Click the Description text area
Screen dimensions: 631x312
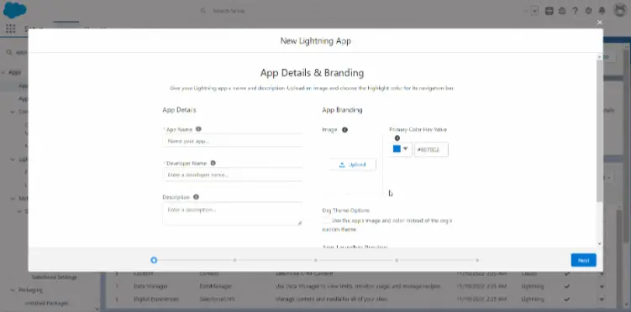point(233,214)
